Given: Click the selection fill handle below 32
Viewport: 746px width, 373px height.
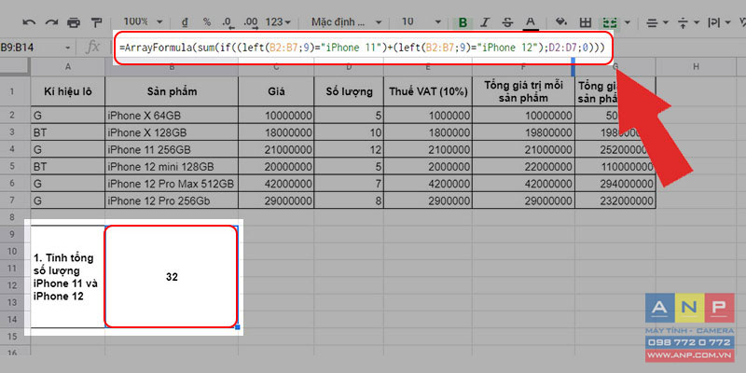Looking at the screenshot, I should [x=238, y=327].
